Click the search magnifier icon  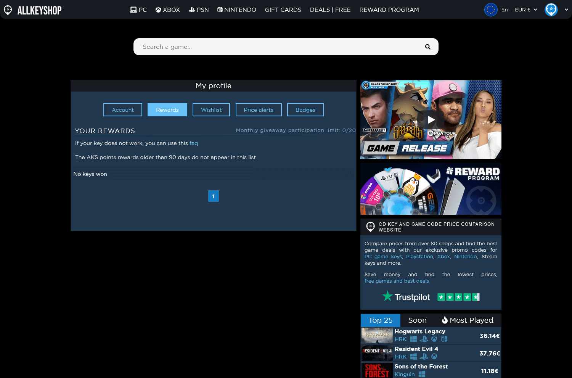point(427,47)
